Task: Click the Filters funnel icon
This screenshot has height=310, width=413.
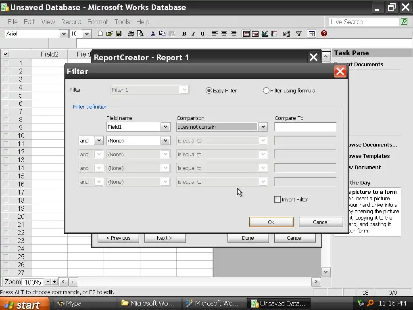Action: [x=299, y=34]
